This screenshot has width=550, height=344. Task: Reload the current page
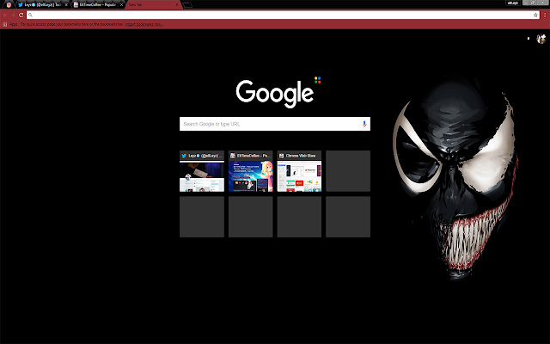coord(21,15)
